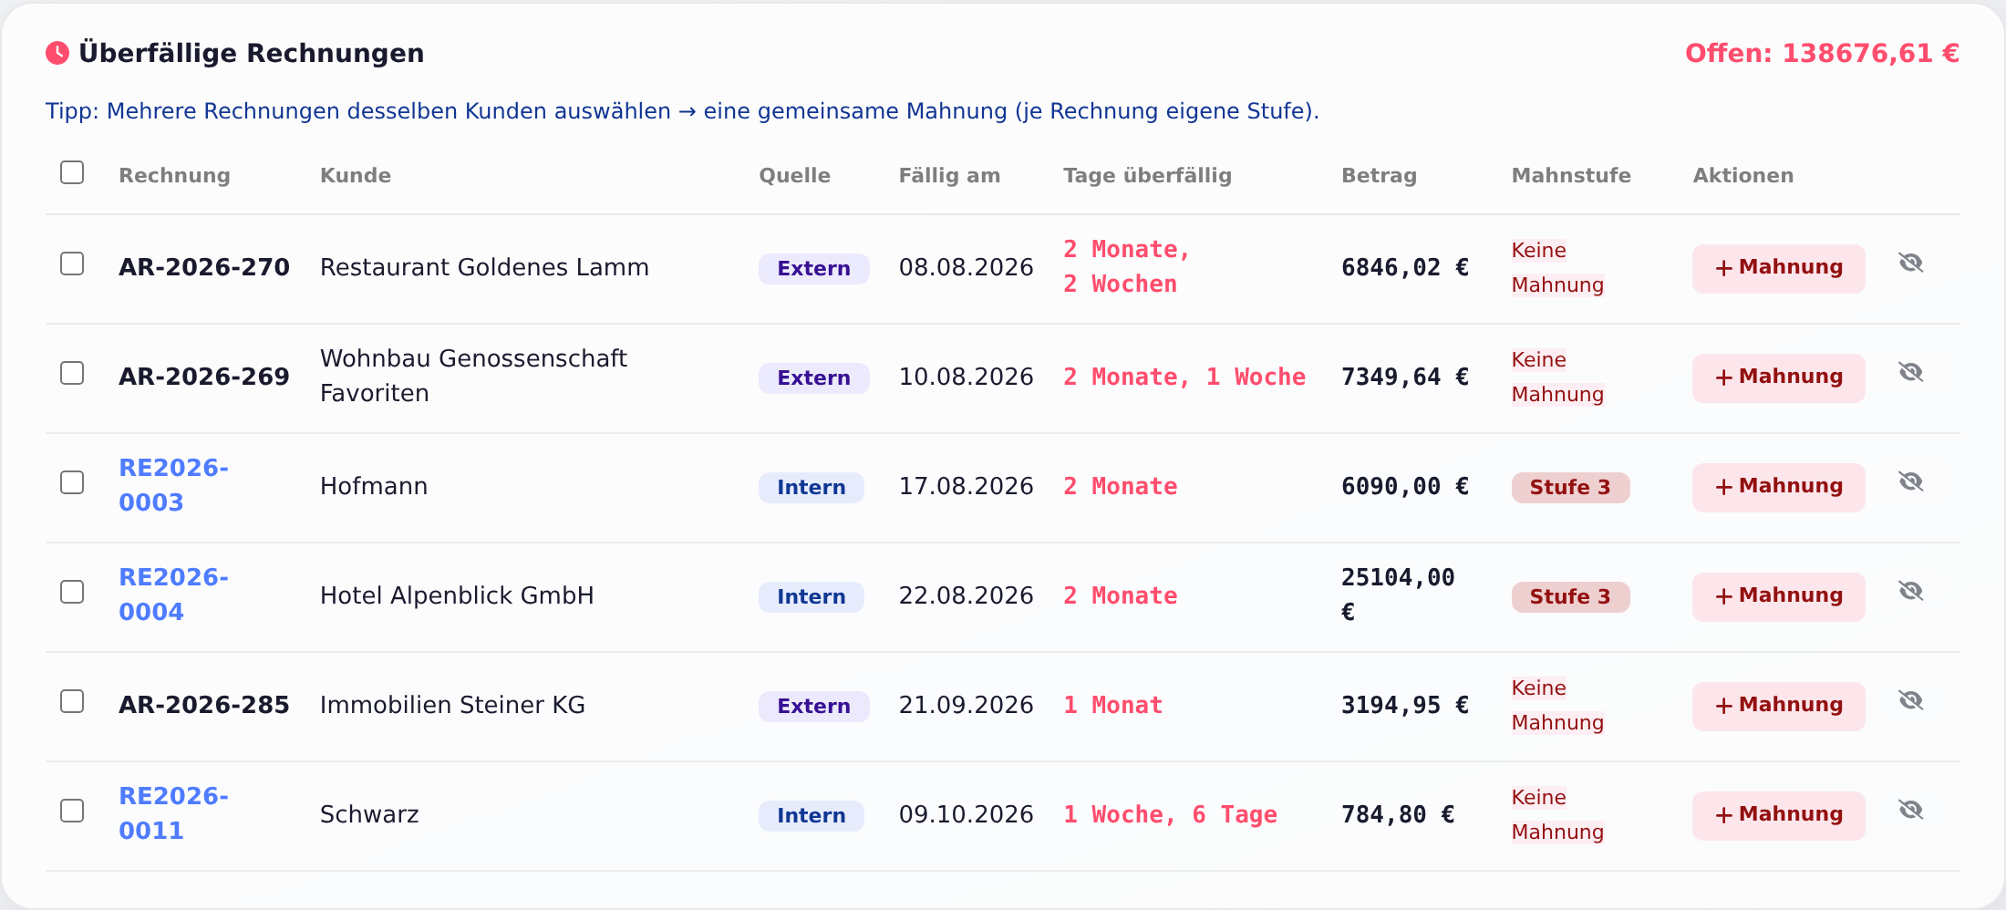Add a Mahnung for invoice AR-2026-269
2006x910 pixels.
tap(1778, 377)
